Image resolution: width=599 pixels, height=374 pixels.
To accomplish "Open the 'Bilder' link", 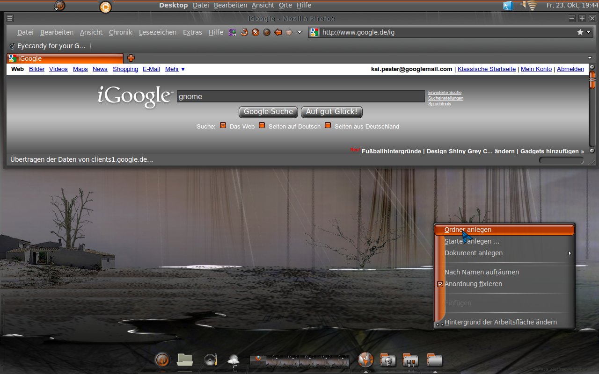I will pyautogui.click(x=37, y=69).
